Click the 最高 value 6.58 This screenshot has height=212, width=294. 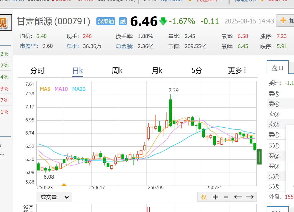(243, 36)
